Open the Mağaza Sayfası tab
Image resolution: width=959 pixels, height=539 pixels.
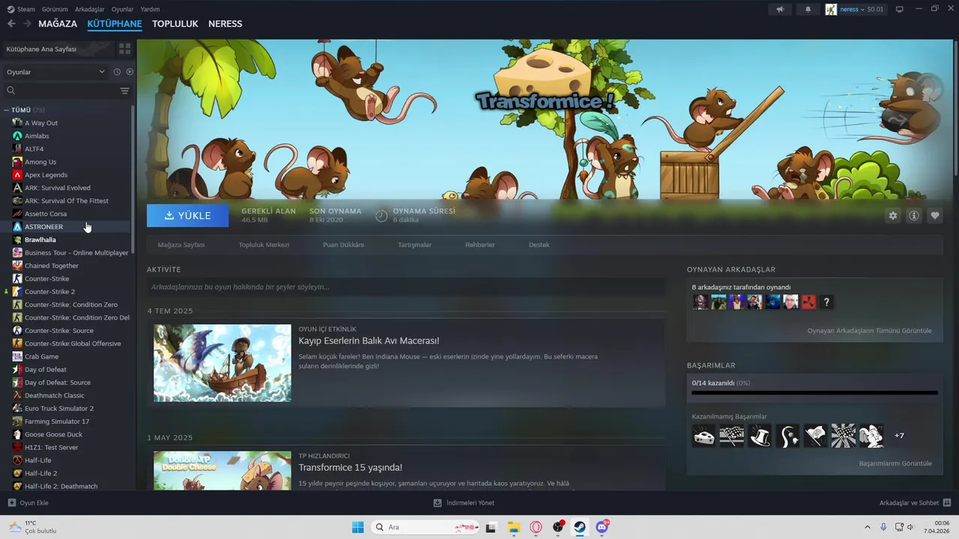(x=181, y=245)
